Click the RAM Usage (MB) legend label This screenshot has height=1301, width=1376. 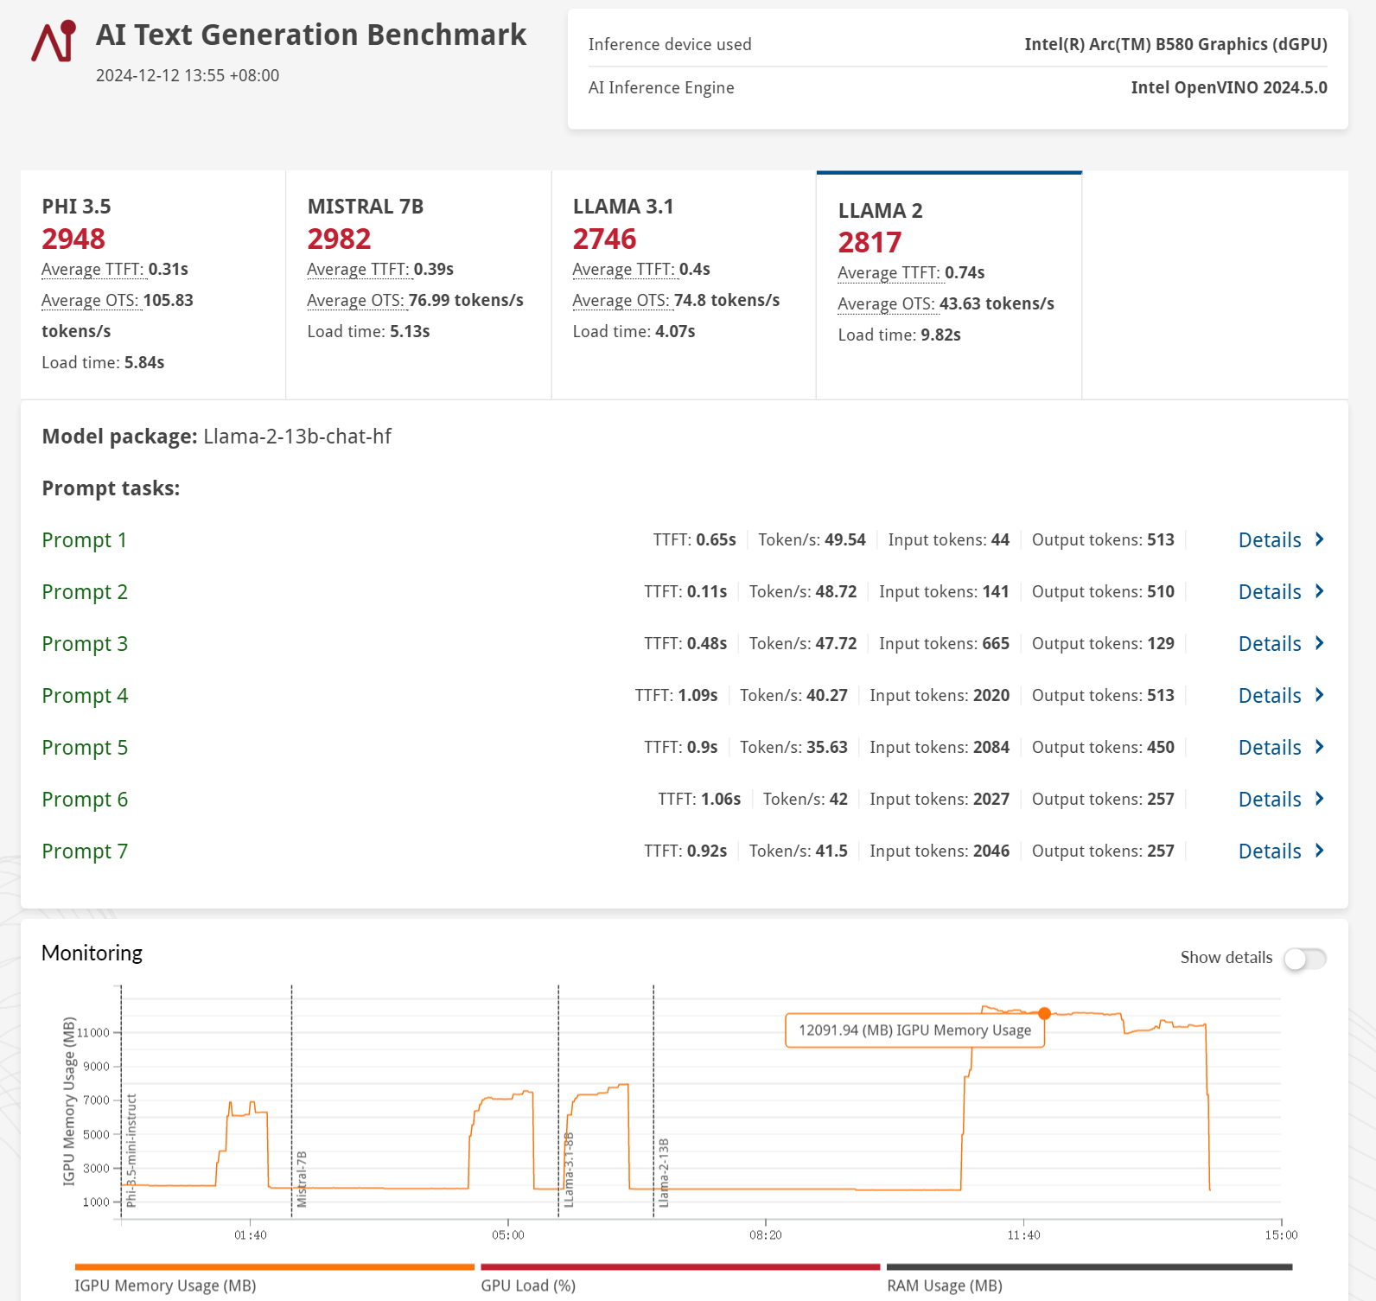(x=945, y=1285)
